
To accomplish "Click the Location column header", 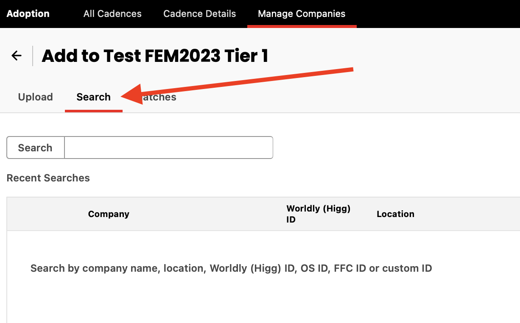I will 395,214.
